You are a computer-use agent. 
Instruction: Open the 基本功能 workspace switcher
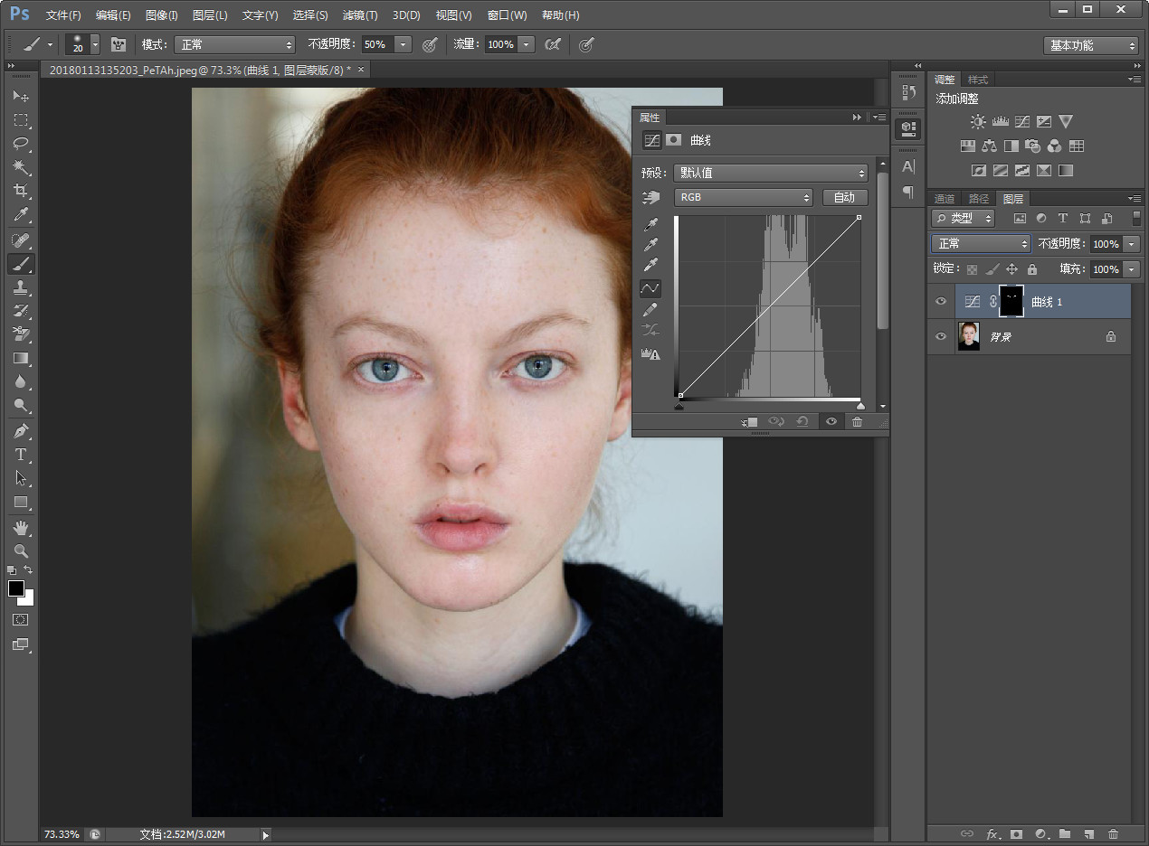coord(1091,45)
